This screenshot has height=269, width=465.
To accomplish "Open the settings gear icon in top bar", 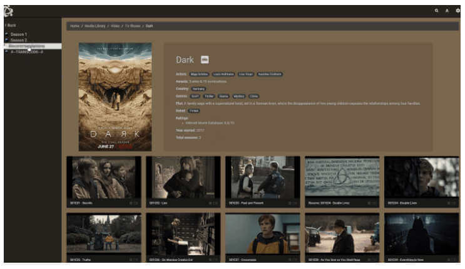I will click(458, 11).
